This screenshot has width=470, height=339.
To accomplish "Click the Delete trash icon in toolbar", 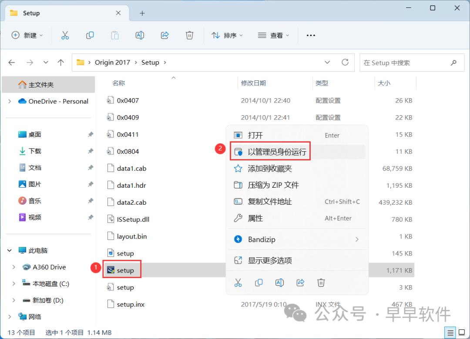I will (x=189, y=36).
